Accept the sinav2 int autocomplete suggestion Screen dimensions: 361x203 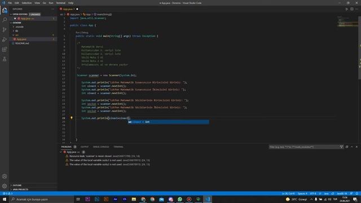[169, 122]
